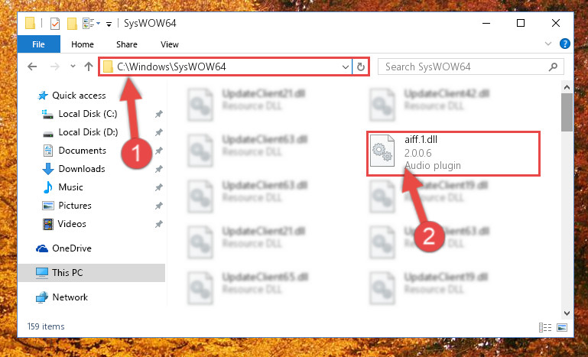This screenshot has height=357, width=588.
Task: Click the New folder quick access icon
Action: pyautogui.click(x=72, y=23)
